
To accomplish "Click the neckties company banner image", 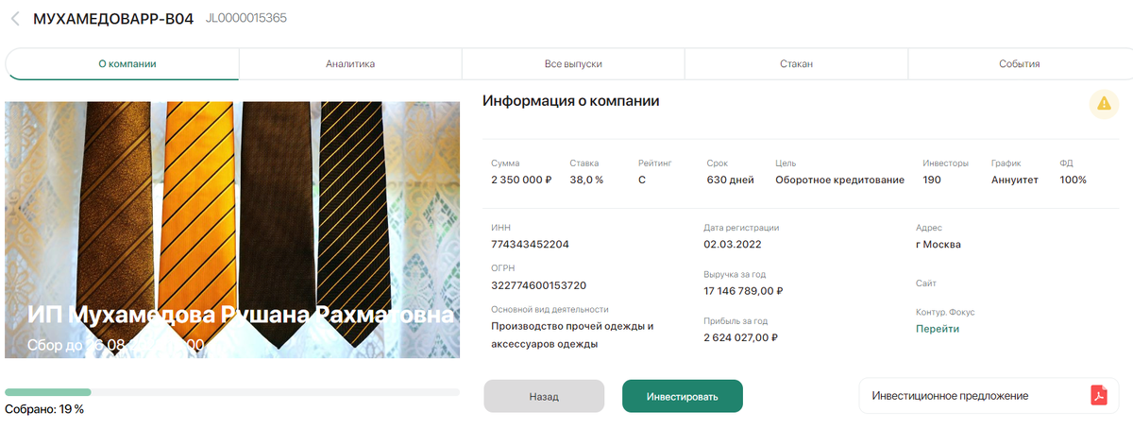I will 232,230.
